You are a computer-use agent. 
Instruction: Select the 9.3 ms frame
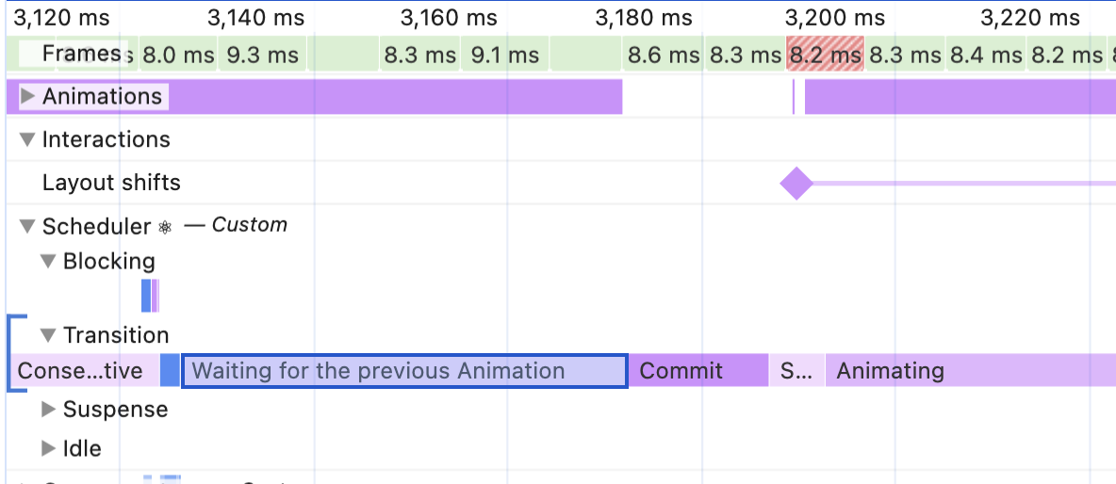263,56
